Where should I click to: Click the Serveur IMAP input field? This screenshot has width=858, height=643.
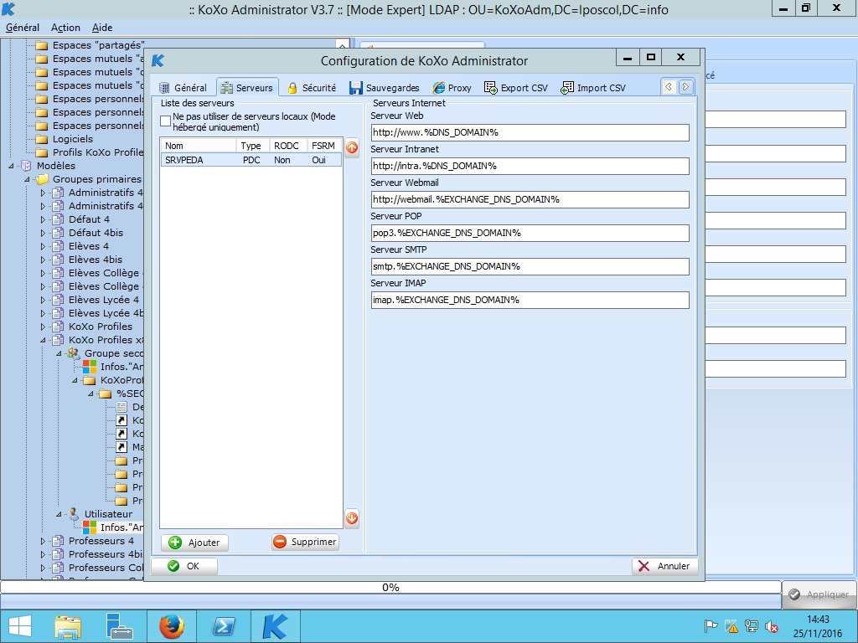click(x=530, y=300)
